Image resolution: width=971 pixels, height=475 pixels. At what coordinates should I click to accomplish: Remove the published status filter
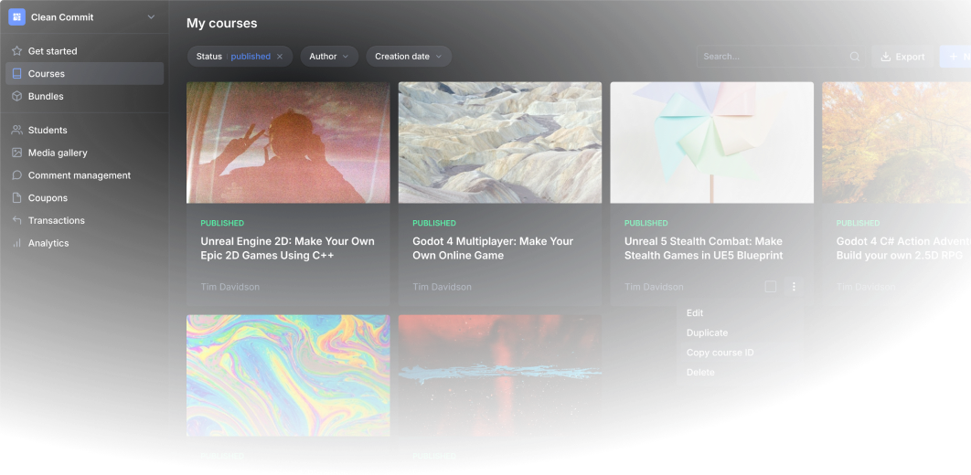click(280, 57)
